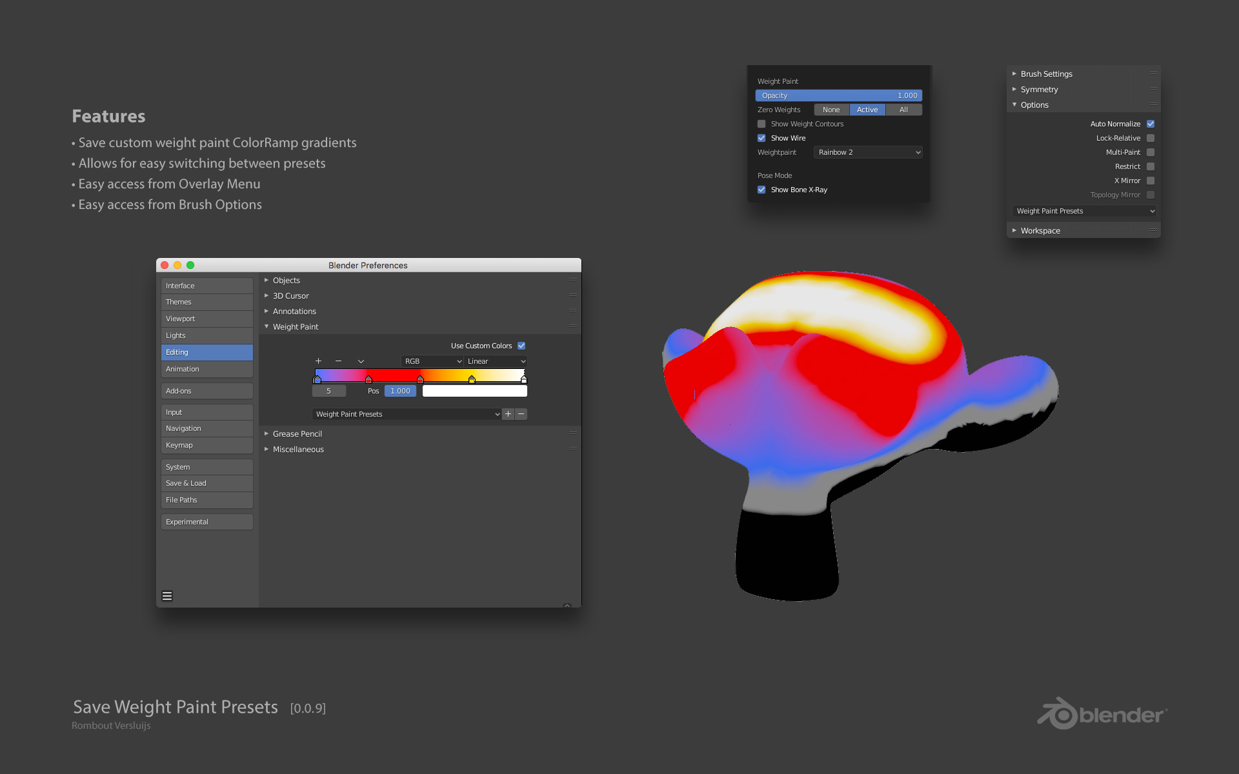The image size is (1239, 774).
Task: Add a new color stop to the ColorRamp
Action: (x=318, y=361)
